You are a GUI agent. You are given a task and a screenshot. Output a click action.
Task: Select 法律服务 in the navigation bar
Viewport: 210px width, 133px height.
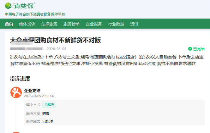(49, 24)
